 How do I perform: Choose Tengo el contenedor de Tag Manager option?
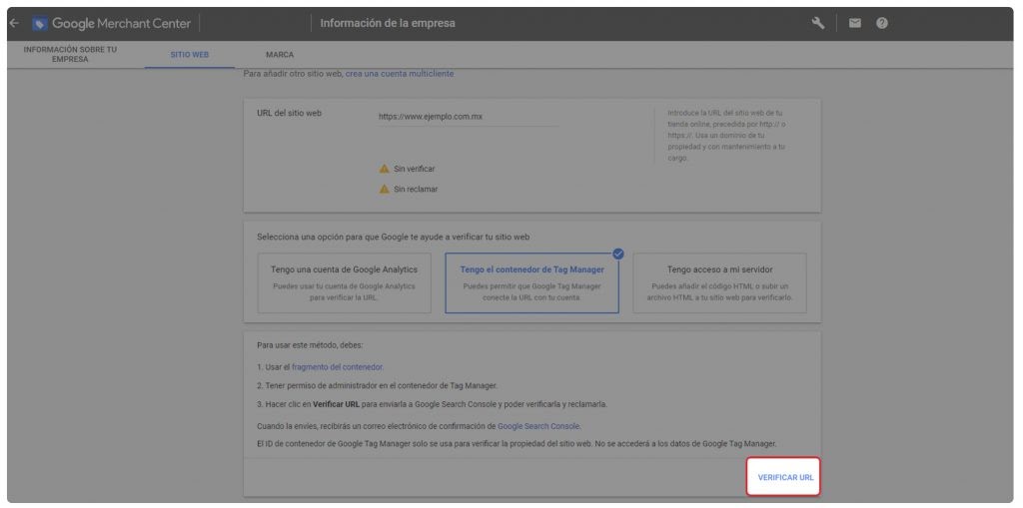[x=531, y=283]
